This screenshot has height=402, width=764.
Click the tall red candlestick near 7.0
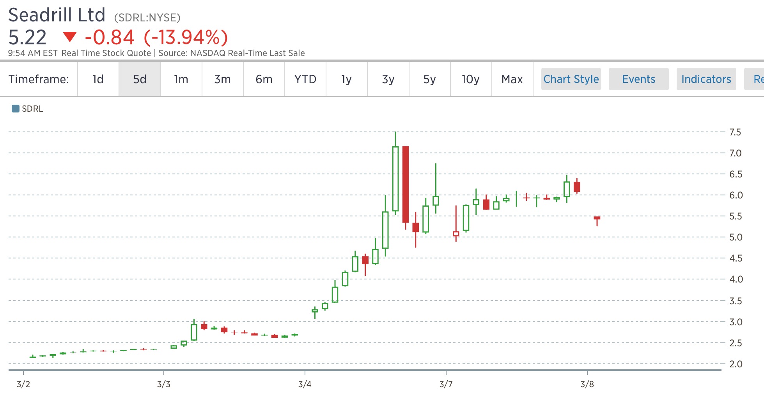tap(406, 184)
